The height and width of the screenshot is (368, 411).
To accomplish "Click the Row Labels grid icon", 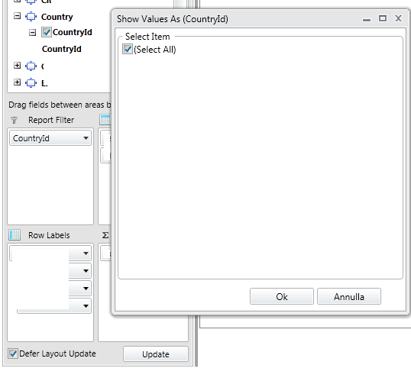I will [15, 235].
